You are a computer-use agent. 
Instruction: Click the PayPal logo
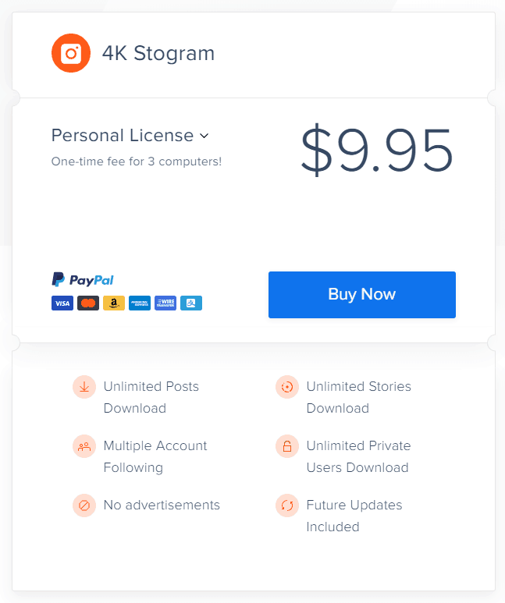point(83,279)
